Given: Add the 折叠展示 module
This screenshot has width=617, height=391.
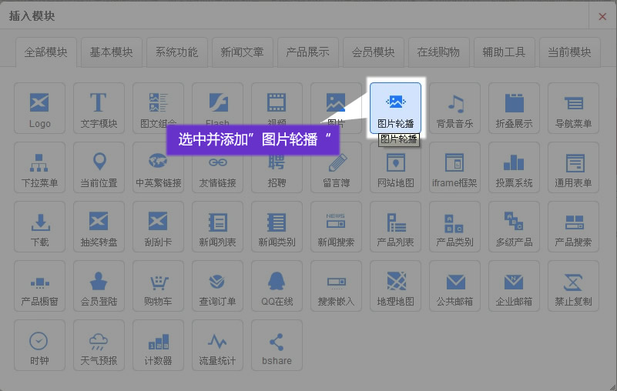Looking at the screenshot, I should pyautogui.click(x=514, y=109).
